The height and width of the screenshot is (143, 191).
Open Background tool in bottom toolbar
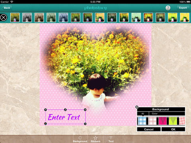pos(80,139)
